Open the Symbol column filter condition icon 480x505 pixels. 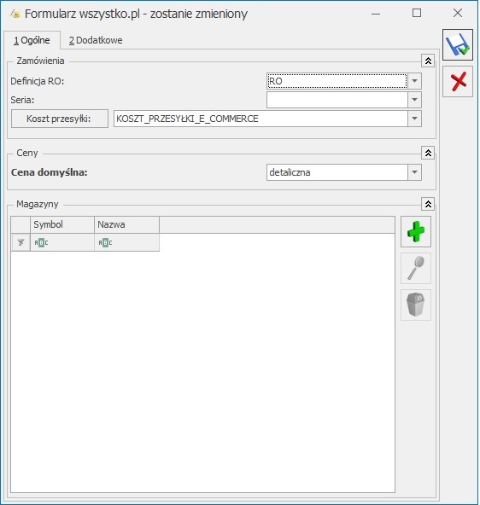click(41, 242)
